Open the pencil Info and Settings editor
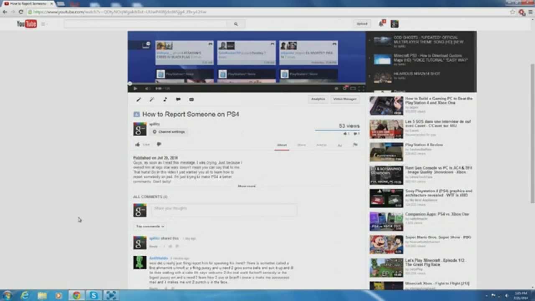The width and height of the screenshot is (535, 301). pyautogui.click(x=139, y=99)
